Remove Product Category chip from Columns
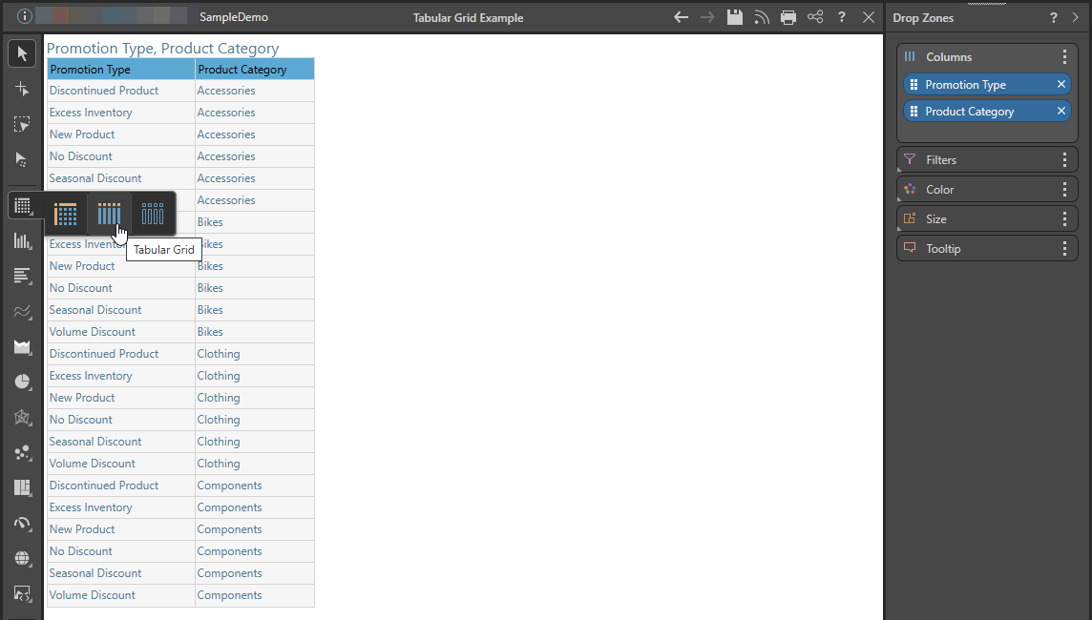Screen dimensions: 1092x620 pyautogui.click(x=1061, y=112)
